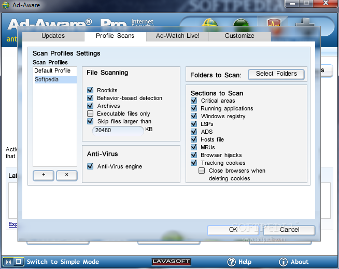This screenshot has height=269, width=339.
Task: Click the Help question mark icon
Action: (231, 262)
